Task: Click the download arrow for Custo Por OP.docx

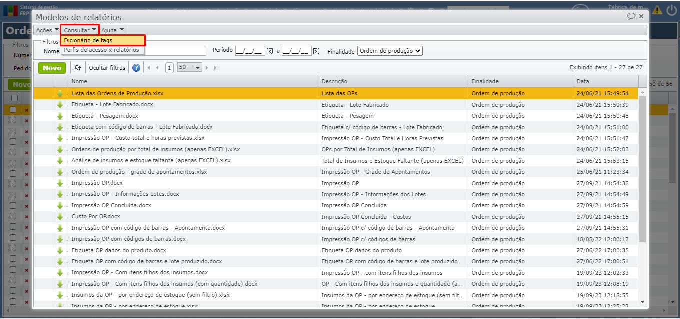Action: (60, 217)
